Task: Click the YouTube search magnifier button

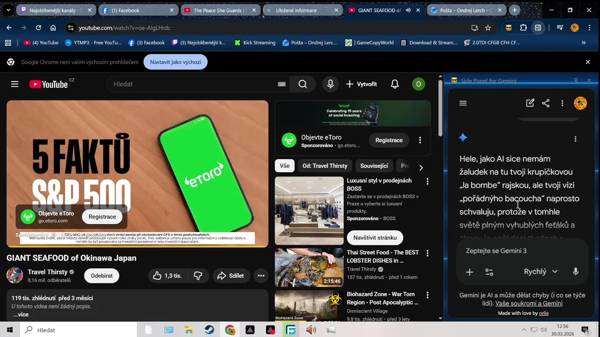Action: [303, 84]
